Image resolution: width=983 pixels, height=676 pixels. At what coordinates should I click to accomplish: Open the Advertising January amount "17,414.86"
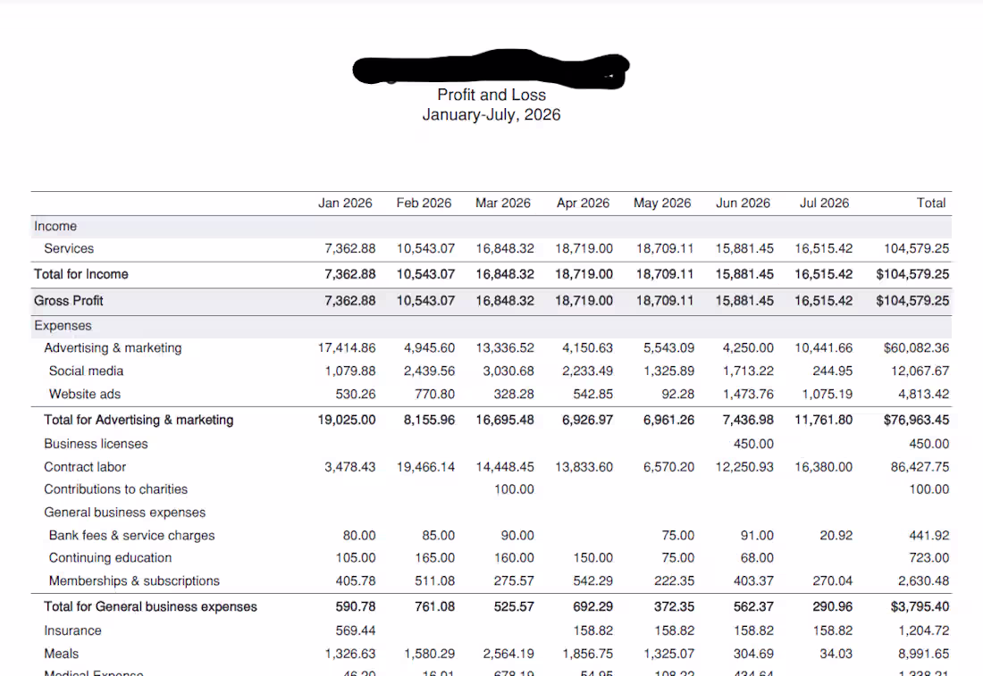(x=347, y=347)
